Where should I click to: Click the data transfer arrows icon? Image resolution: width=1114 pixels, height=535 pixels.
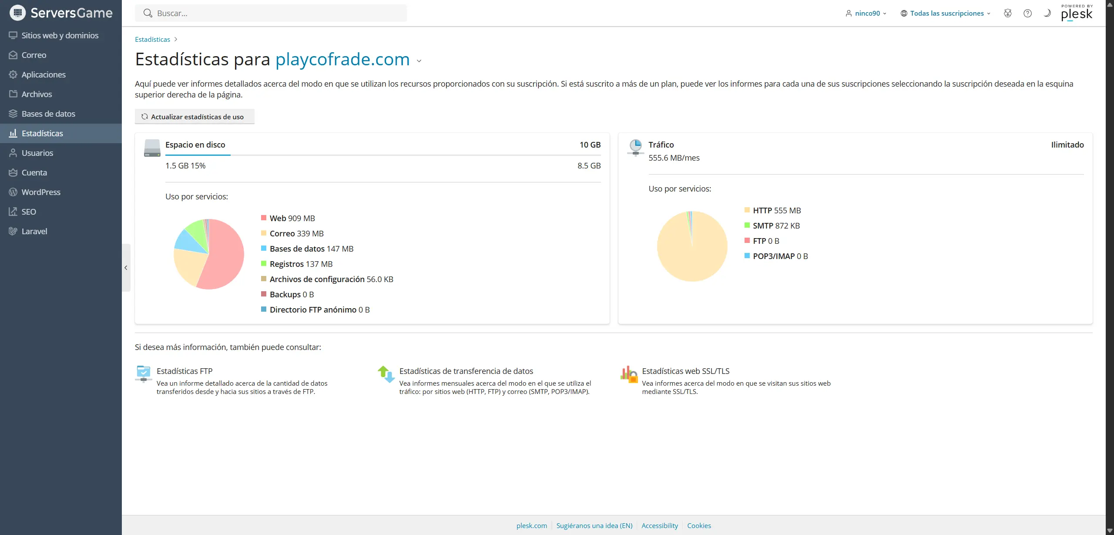(386, 374)
